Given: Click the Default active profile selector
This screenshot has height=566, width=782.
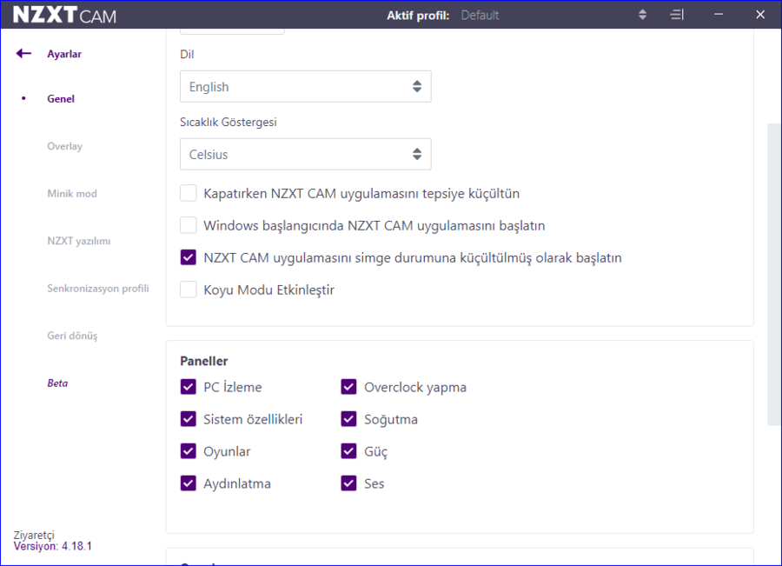Looking at the screenshot, I should (480, 15).
